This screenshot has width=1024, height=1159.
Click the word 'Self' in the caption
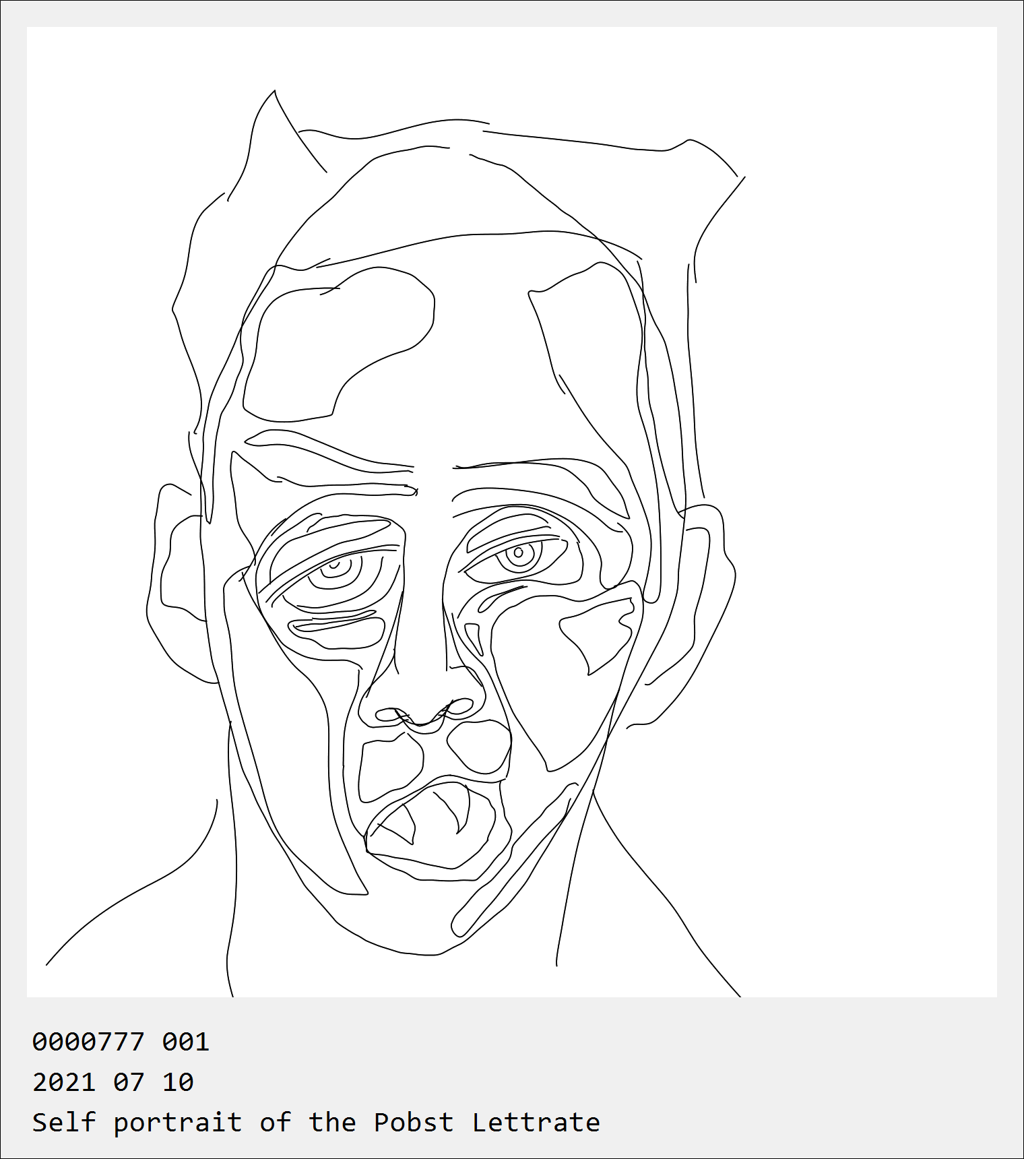64,1123
